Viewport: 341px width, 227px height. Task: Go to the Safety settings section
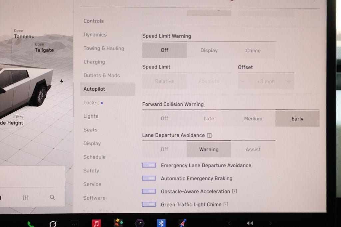[91, 170]
